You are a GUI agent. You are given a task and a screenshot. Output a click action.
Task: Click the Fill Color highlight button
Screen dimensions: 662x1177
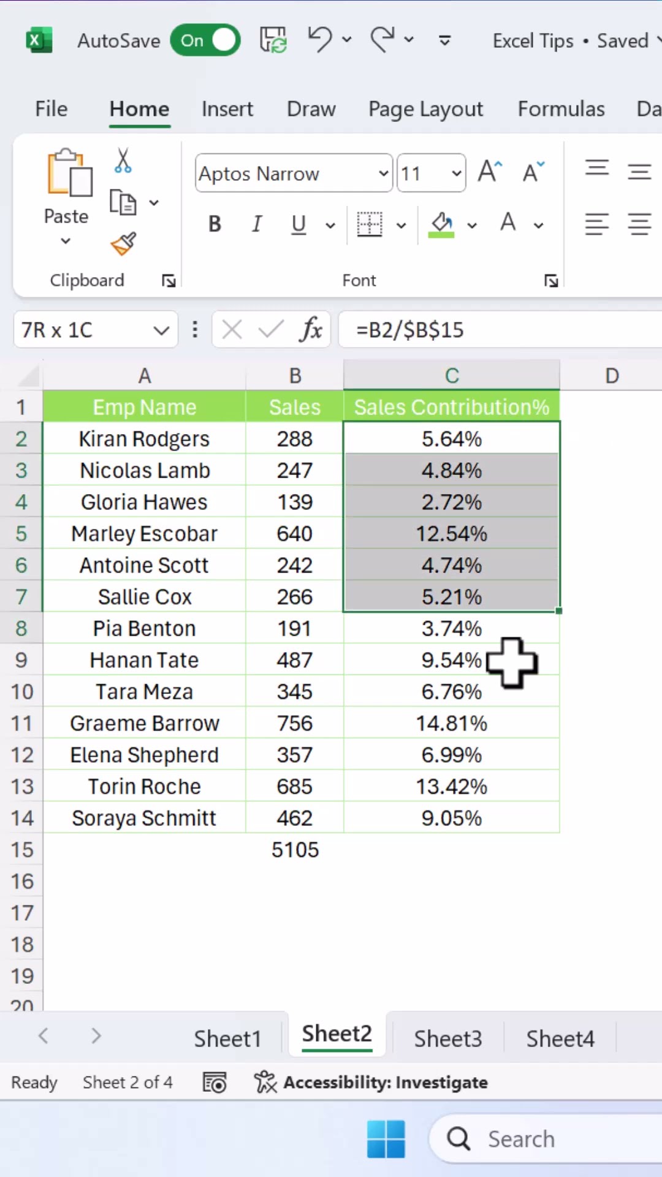(x=441, y=224)
